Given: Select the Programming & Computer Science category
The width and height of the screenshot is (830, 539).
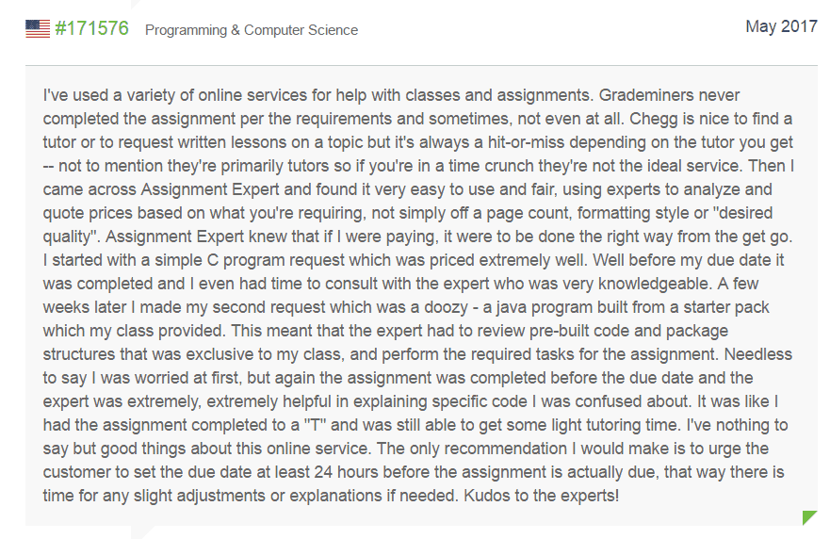Looking at the screenshot, I should click(252, 30).
